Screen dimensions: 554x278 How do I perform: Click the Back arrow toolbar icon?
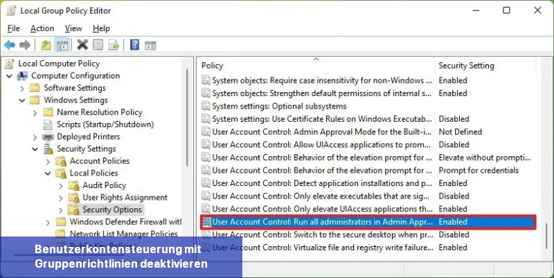pos(10,46)
